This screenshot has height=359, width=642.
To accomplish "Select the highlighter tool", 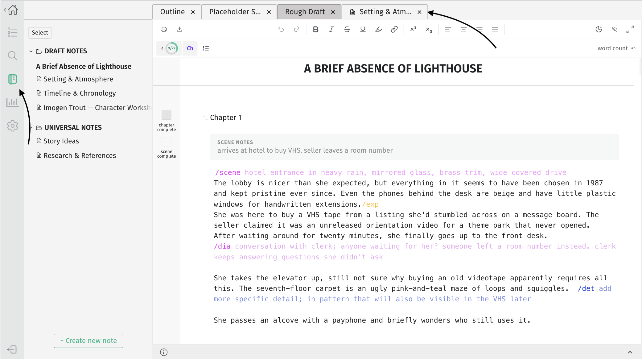I will [x=378, y=29].
